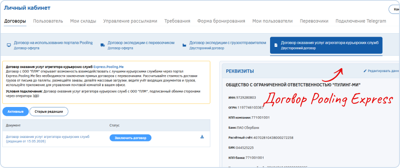This screenshot has width=400, height=168.
Task: Open the Мои склады tab
Action: click(83, 21)
